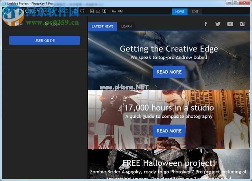This screenshot has width=252, height=181.
Task: Open the Twitter bird icon
Action: pyautogui.click(x=218, y=24)
